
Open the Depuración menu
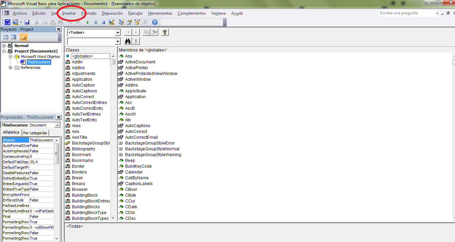[x=112, y=13]
